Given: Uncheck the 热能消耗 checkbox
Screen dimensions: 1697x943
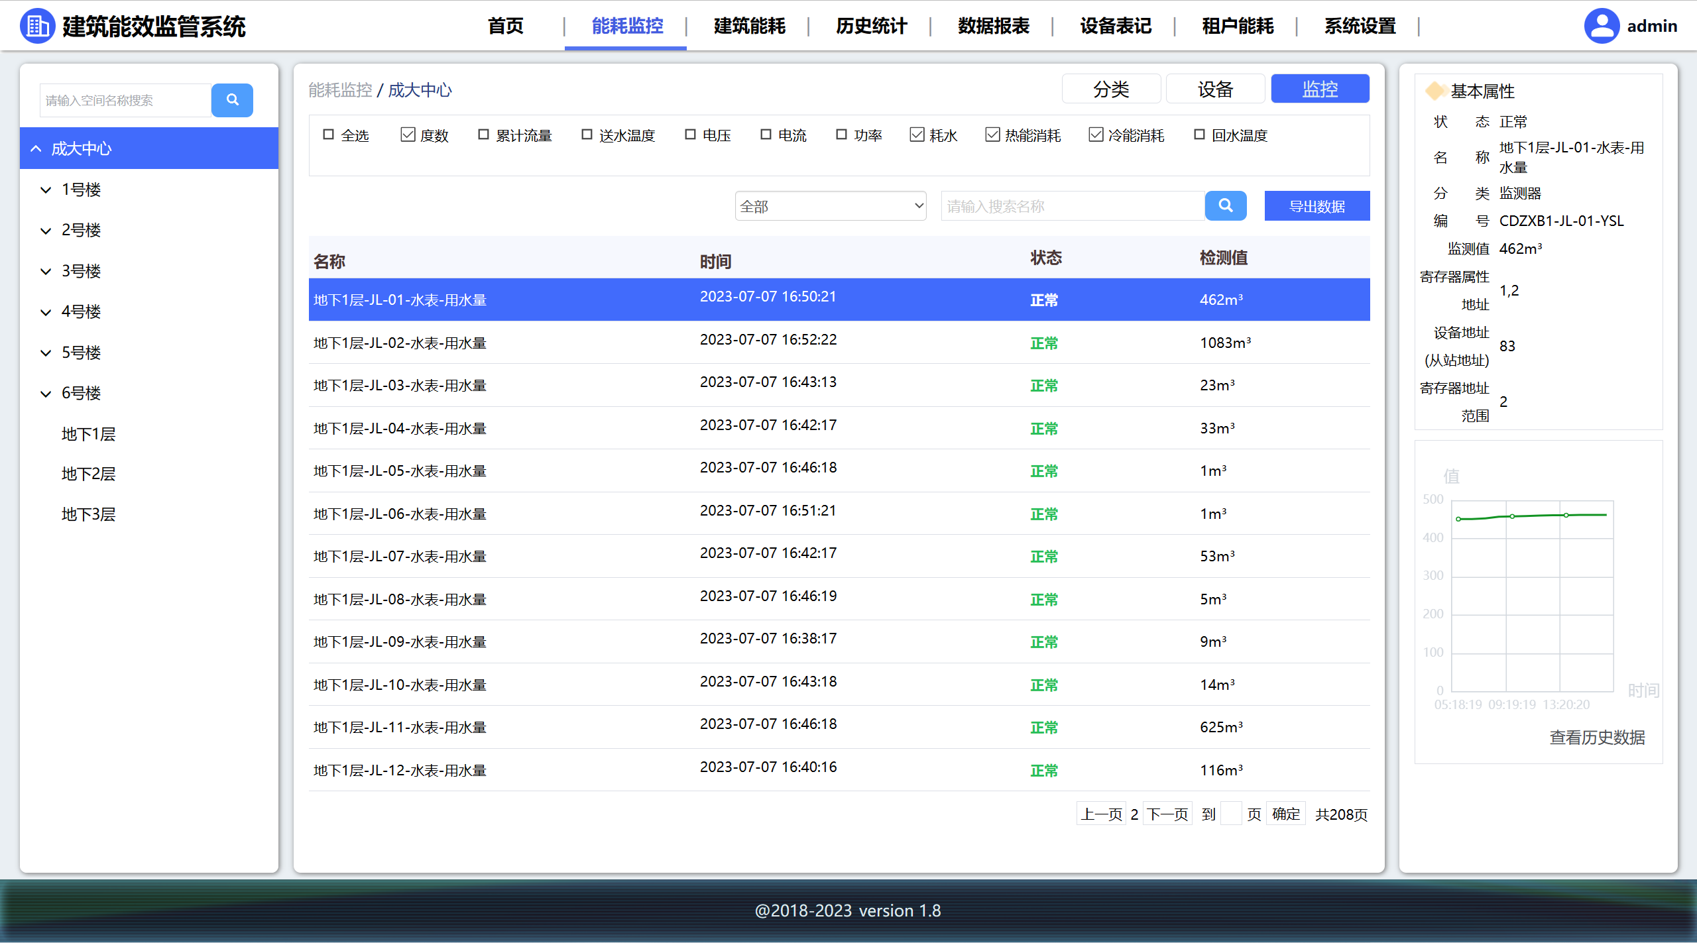Looking at the screenshot, I should pyautogui.click(x=992, y=135).
